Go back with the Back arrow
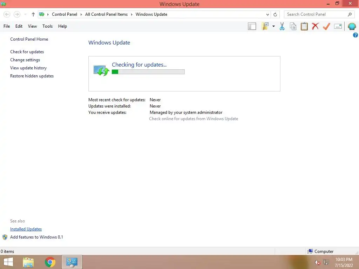The image size is (359, 269). click(x=7, y=14)
